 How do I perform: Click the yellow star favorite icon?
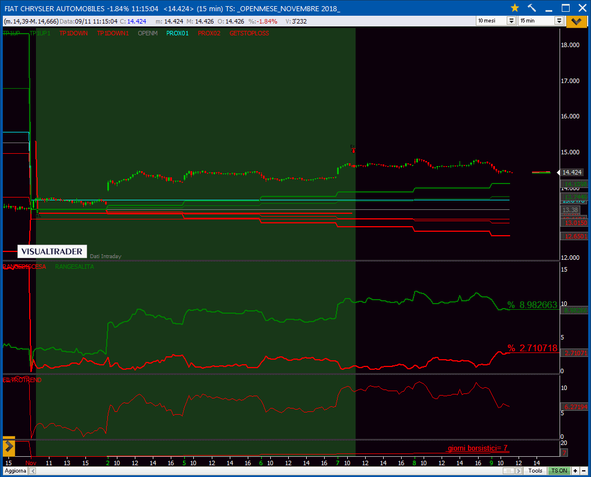[x=515, y=8]
